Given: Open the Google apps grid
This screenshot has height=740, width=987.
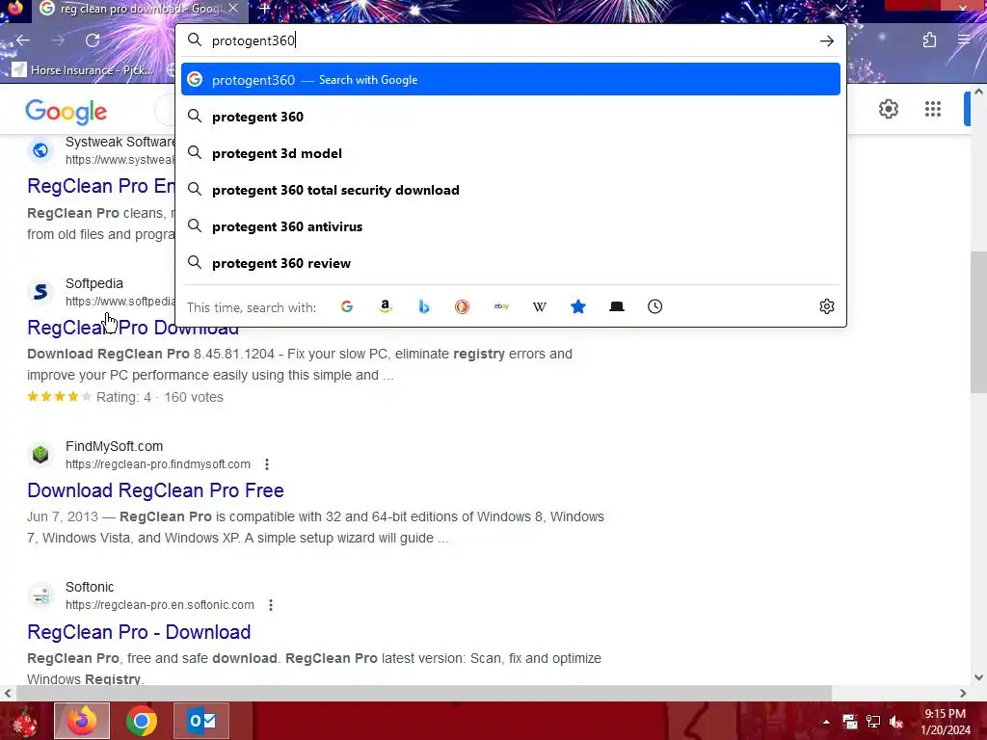Looking at the screenshot, I should coord(933,109).
